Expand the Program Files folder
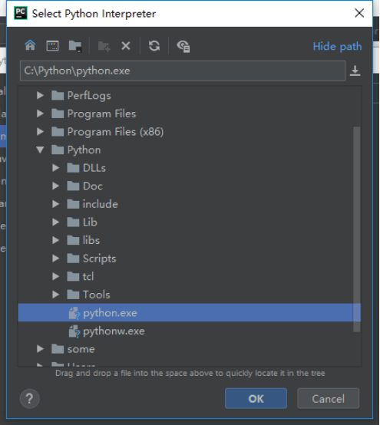The image size is (380, 425). [x=40, y=114]
